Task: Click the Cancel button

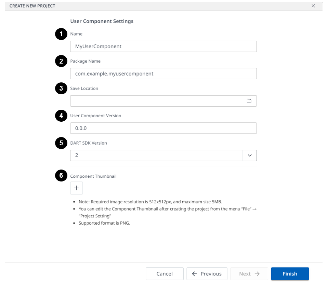Action: pyautogui.click(x=165, y=274)
